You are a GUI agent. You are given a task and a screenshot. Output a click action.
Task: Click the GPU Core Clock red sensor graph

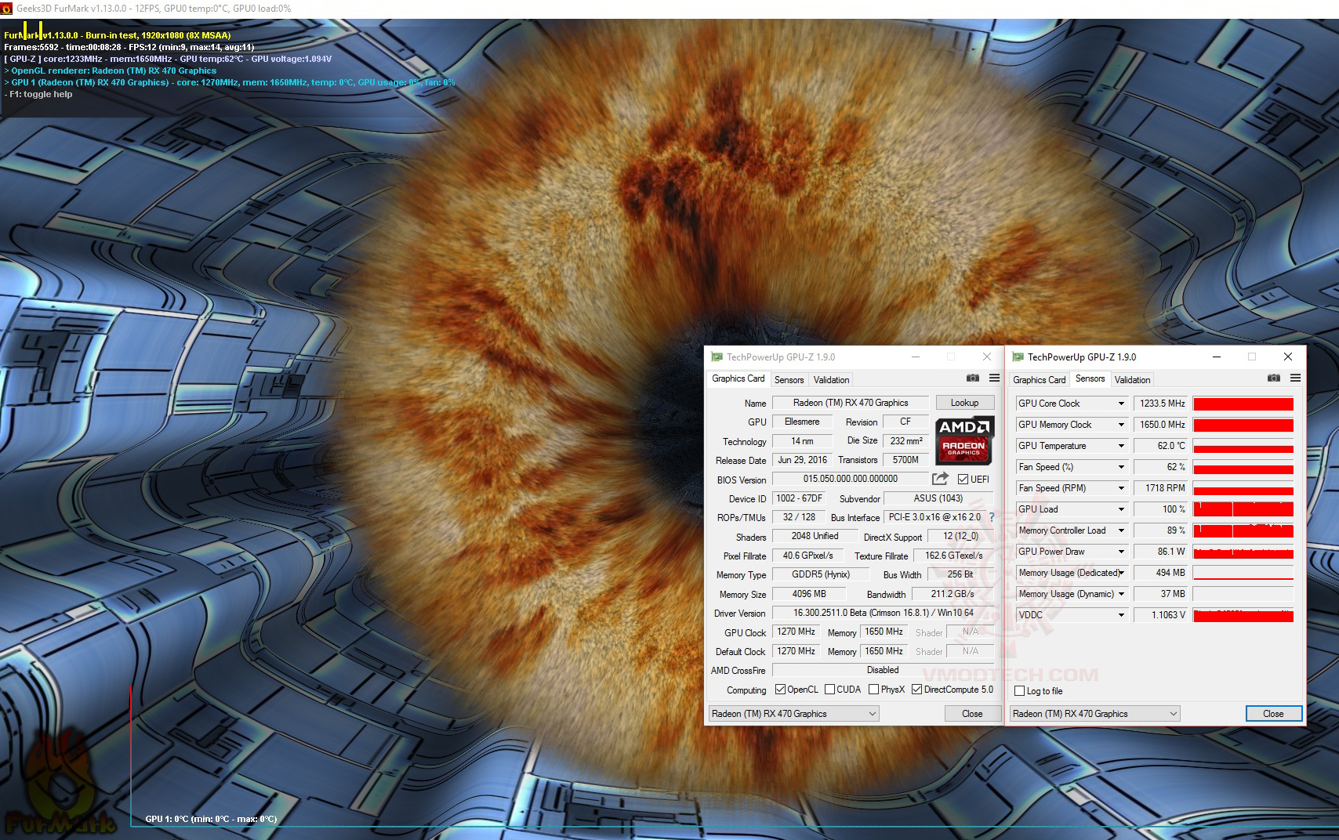click(1243, 404)
